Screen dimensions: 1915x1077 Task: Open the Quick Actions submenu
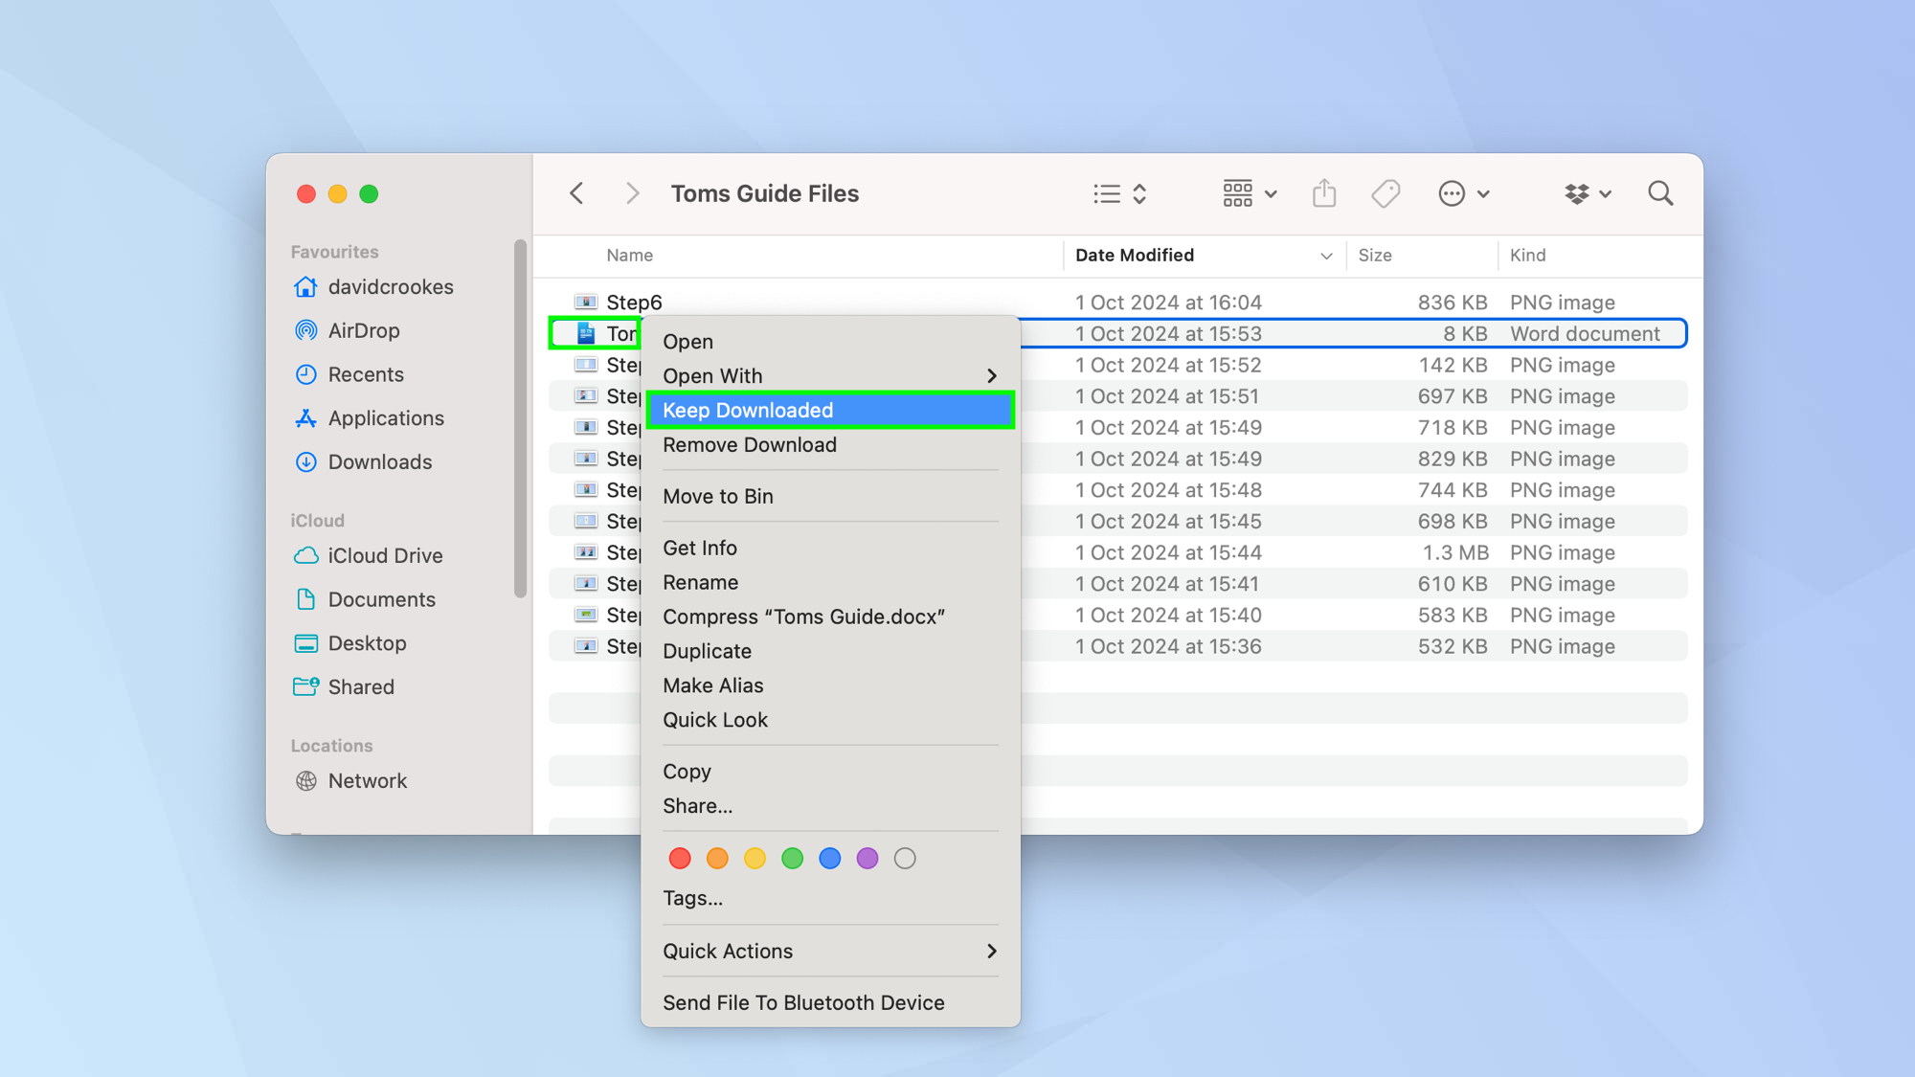pos(728,951)
